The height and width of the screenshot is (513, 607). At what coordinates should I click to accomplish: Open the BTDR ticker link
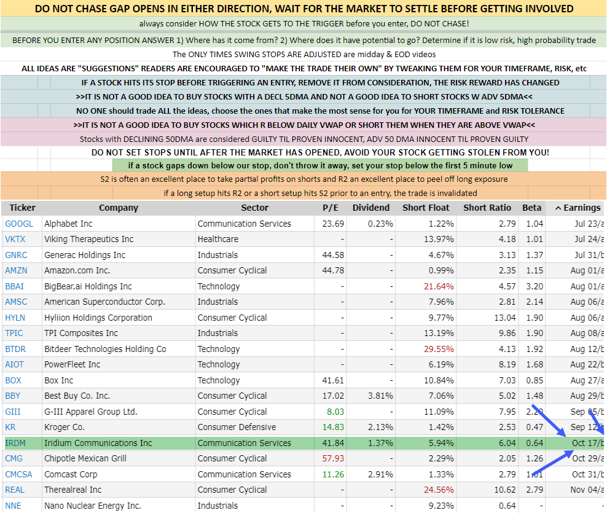click(x=16, y=349)
